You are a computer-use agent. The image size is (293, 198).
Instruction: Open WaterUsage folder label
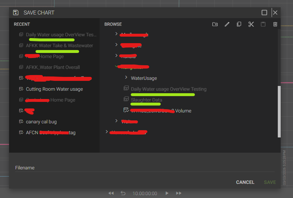pyautogui.click(x=144, y=78)
